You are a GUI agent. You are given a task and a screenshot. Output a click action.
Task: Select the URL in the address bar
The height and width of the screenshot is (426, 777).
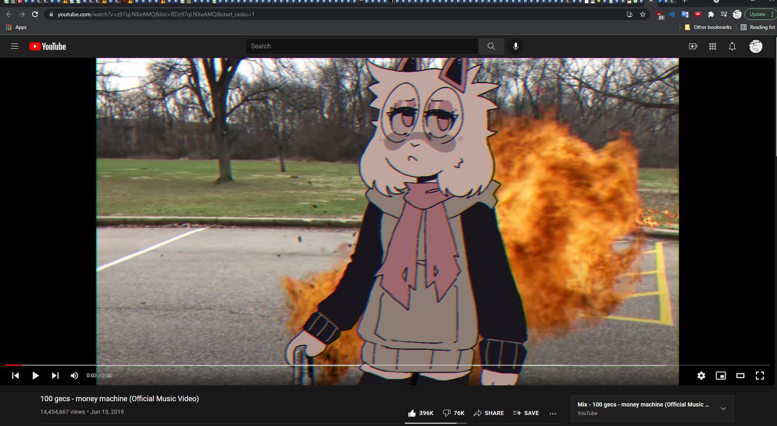[156, 14]
